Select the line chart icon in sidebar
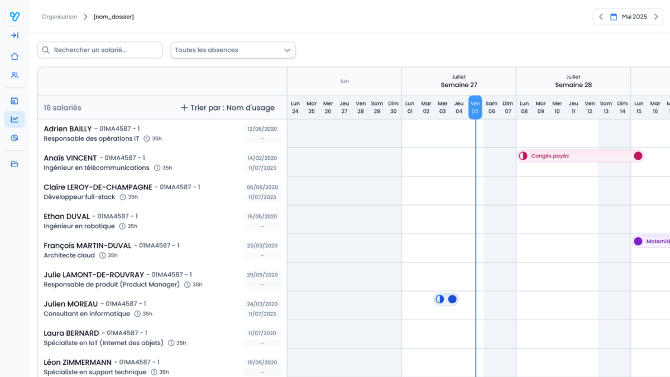Screen dimensions: 670x377 [15, 119]
